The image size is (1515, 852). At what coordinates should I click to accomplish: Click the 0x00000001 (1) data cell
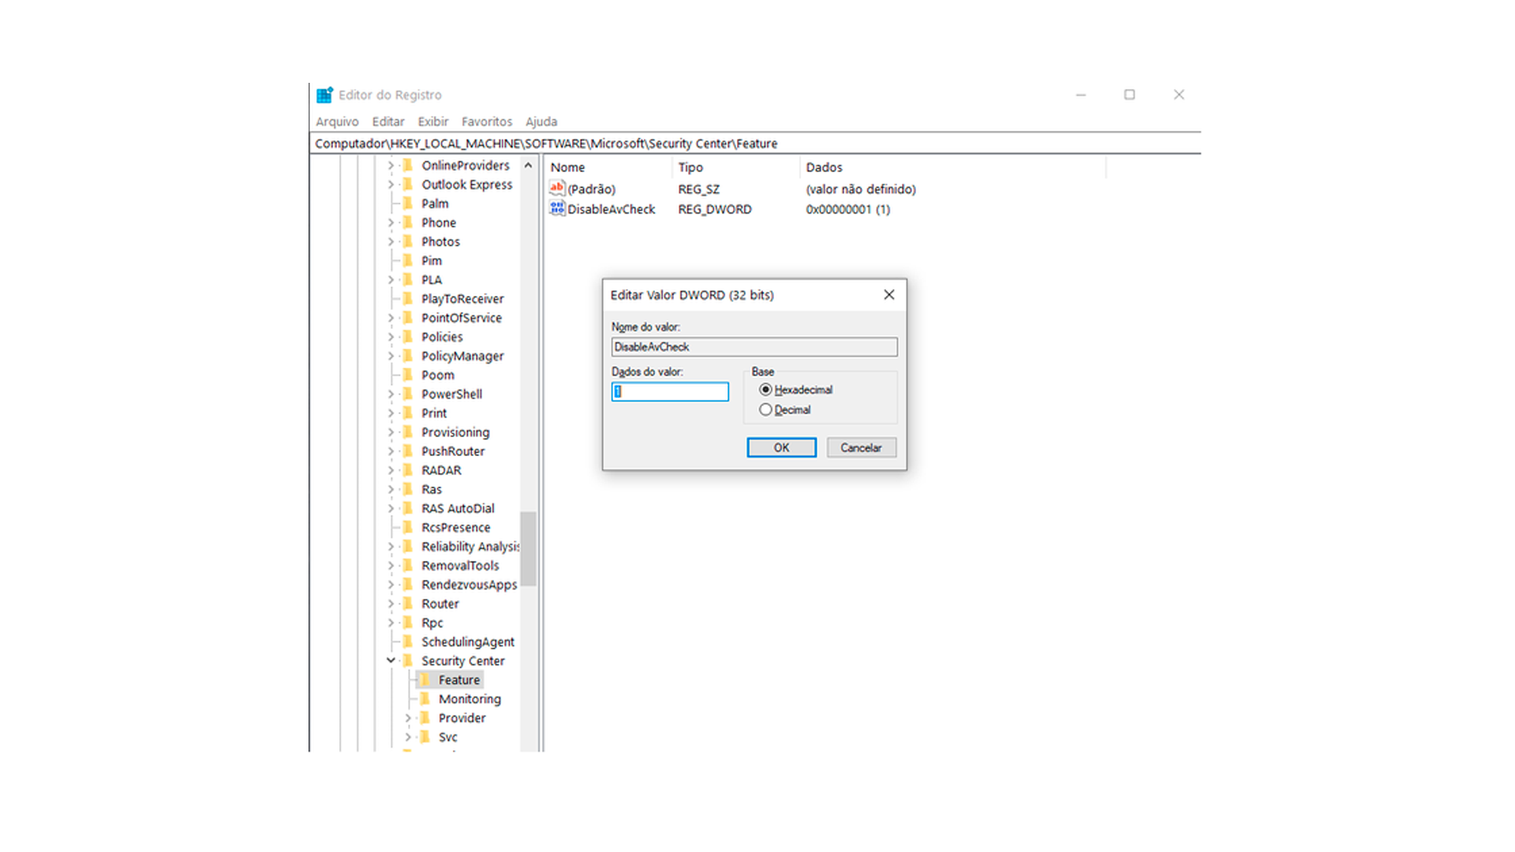coord(847,209)
